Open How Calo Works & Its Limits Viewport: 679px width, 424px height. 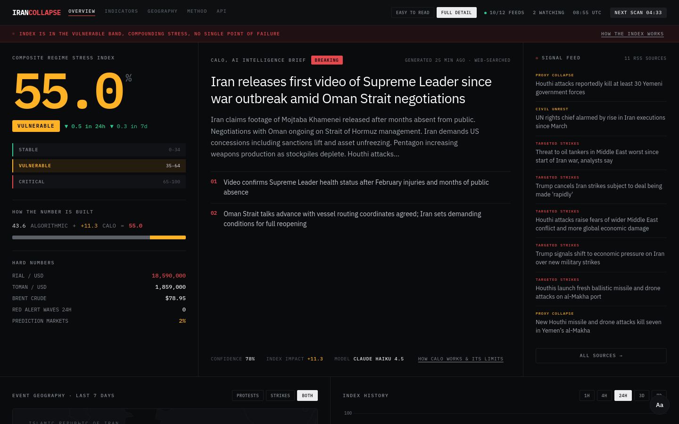[461, 359]
